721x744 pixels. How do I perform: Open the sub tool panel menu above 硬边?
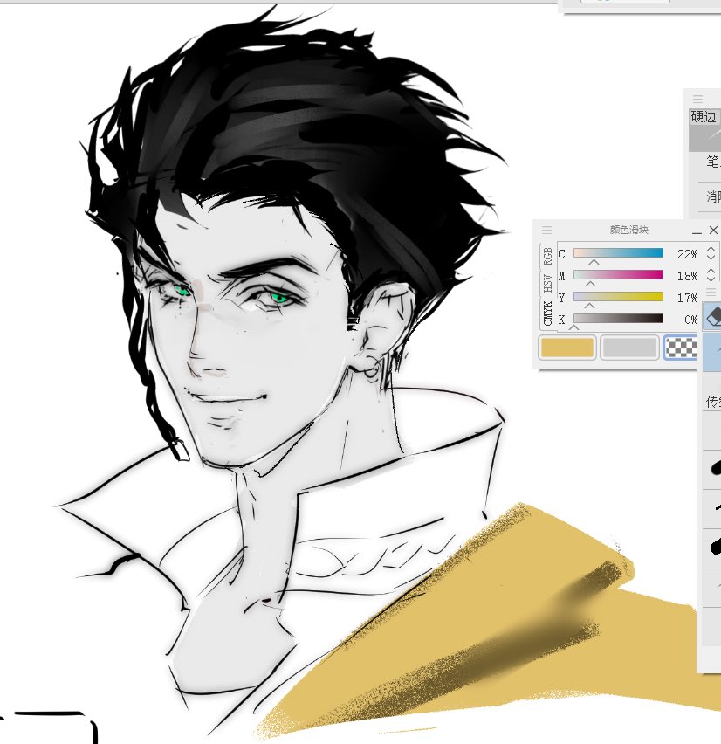(x=697, y=99)
